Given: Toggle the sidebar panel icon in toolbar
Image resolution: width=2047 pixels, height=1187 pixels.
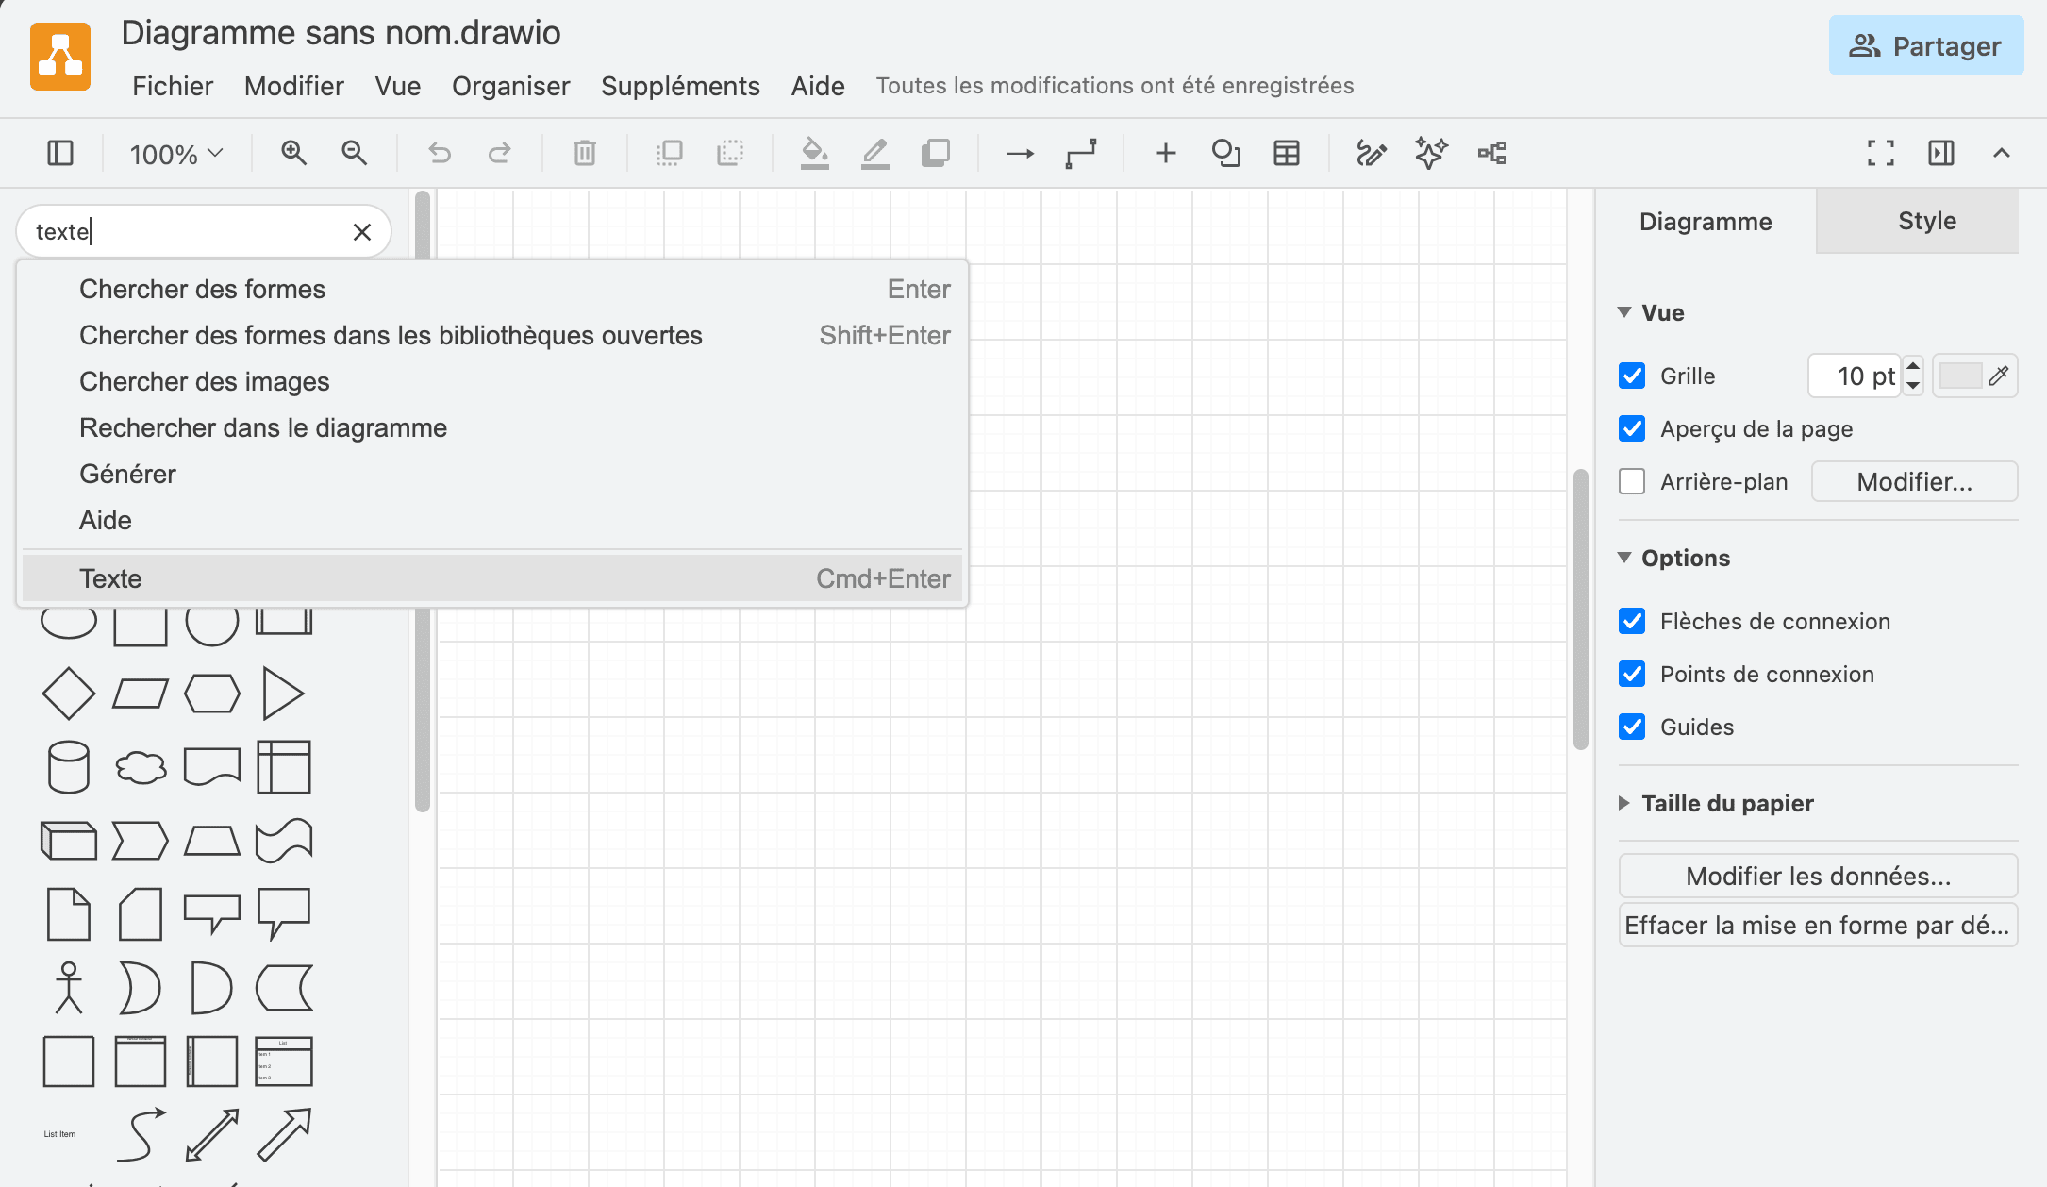Looking at the screenshot, I should tap(60, 153).
